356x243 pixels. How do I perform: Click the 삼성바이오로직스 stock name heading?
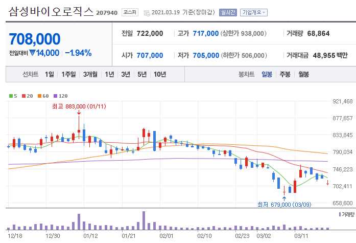pyautogui.click(x=51, y=12)
